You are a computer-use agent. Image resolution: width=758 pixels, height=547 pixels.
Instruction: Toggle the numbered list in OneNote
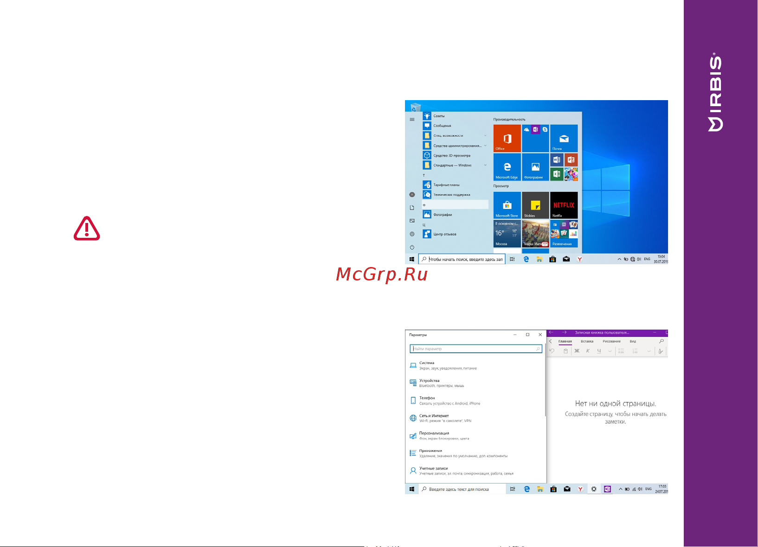(x=636, y=351)
